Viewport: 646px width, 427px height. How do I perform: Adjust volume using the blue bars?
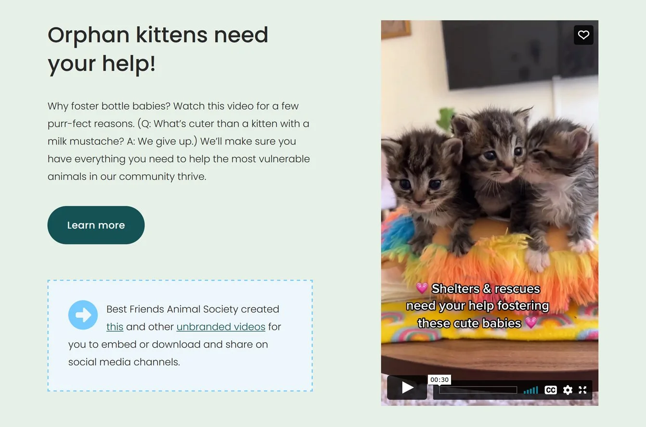[530, 390]
